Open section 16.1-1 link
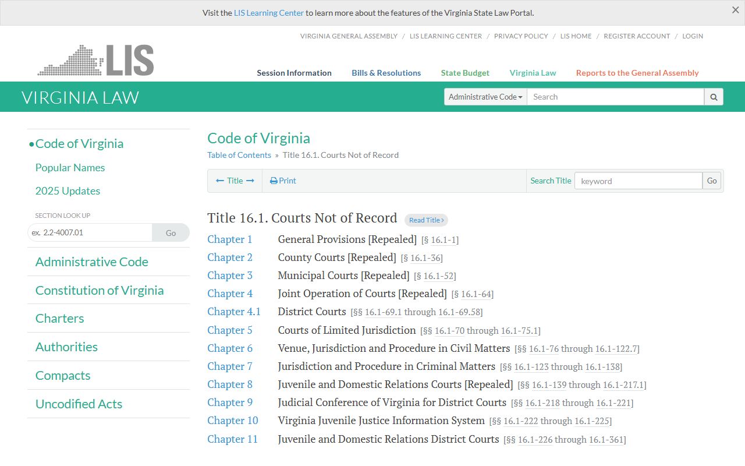This screenshot has width=745, height=466. [444, 240]
